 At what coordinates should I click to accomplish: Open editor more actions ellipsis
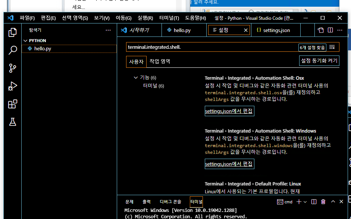pyautogui.click(x=340, y=30)
